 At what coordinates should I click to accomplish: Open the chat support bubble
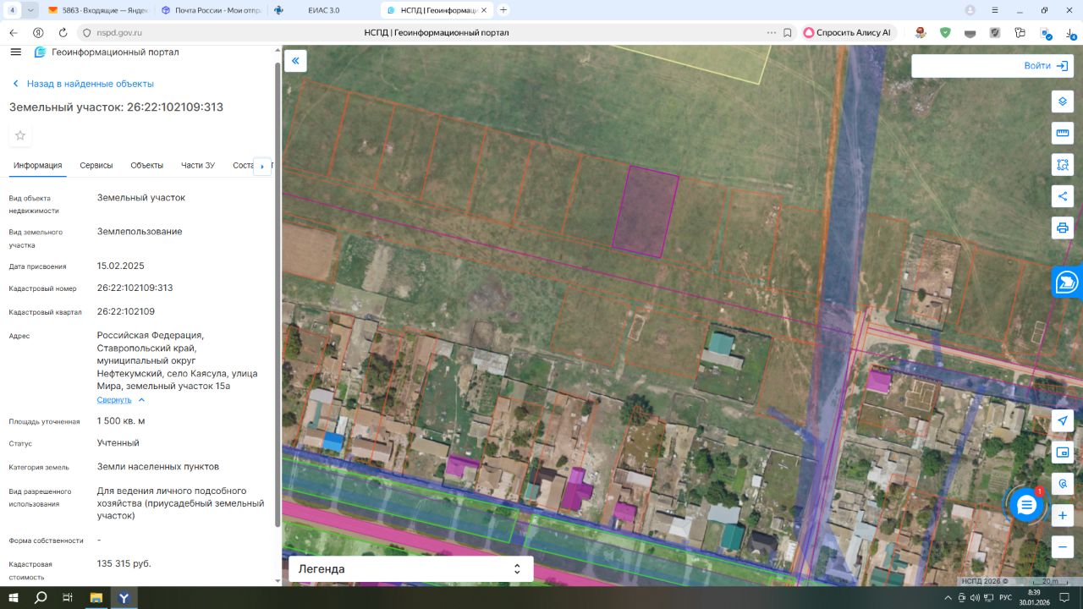click(1026, 505)
